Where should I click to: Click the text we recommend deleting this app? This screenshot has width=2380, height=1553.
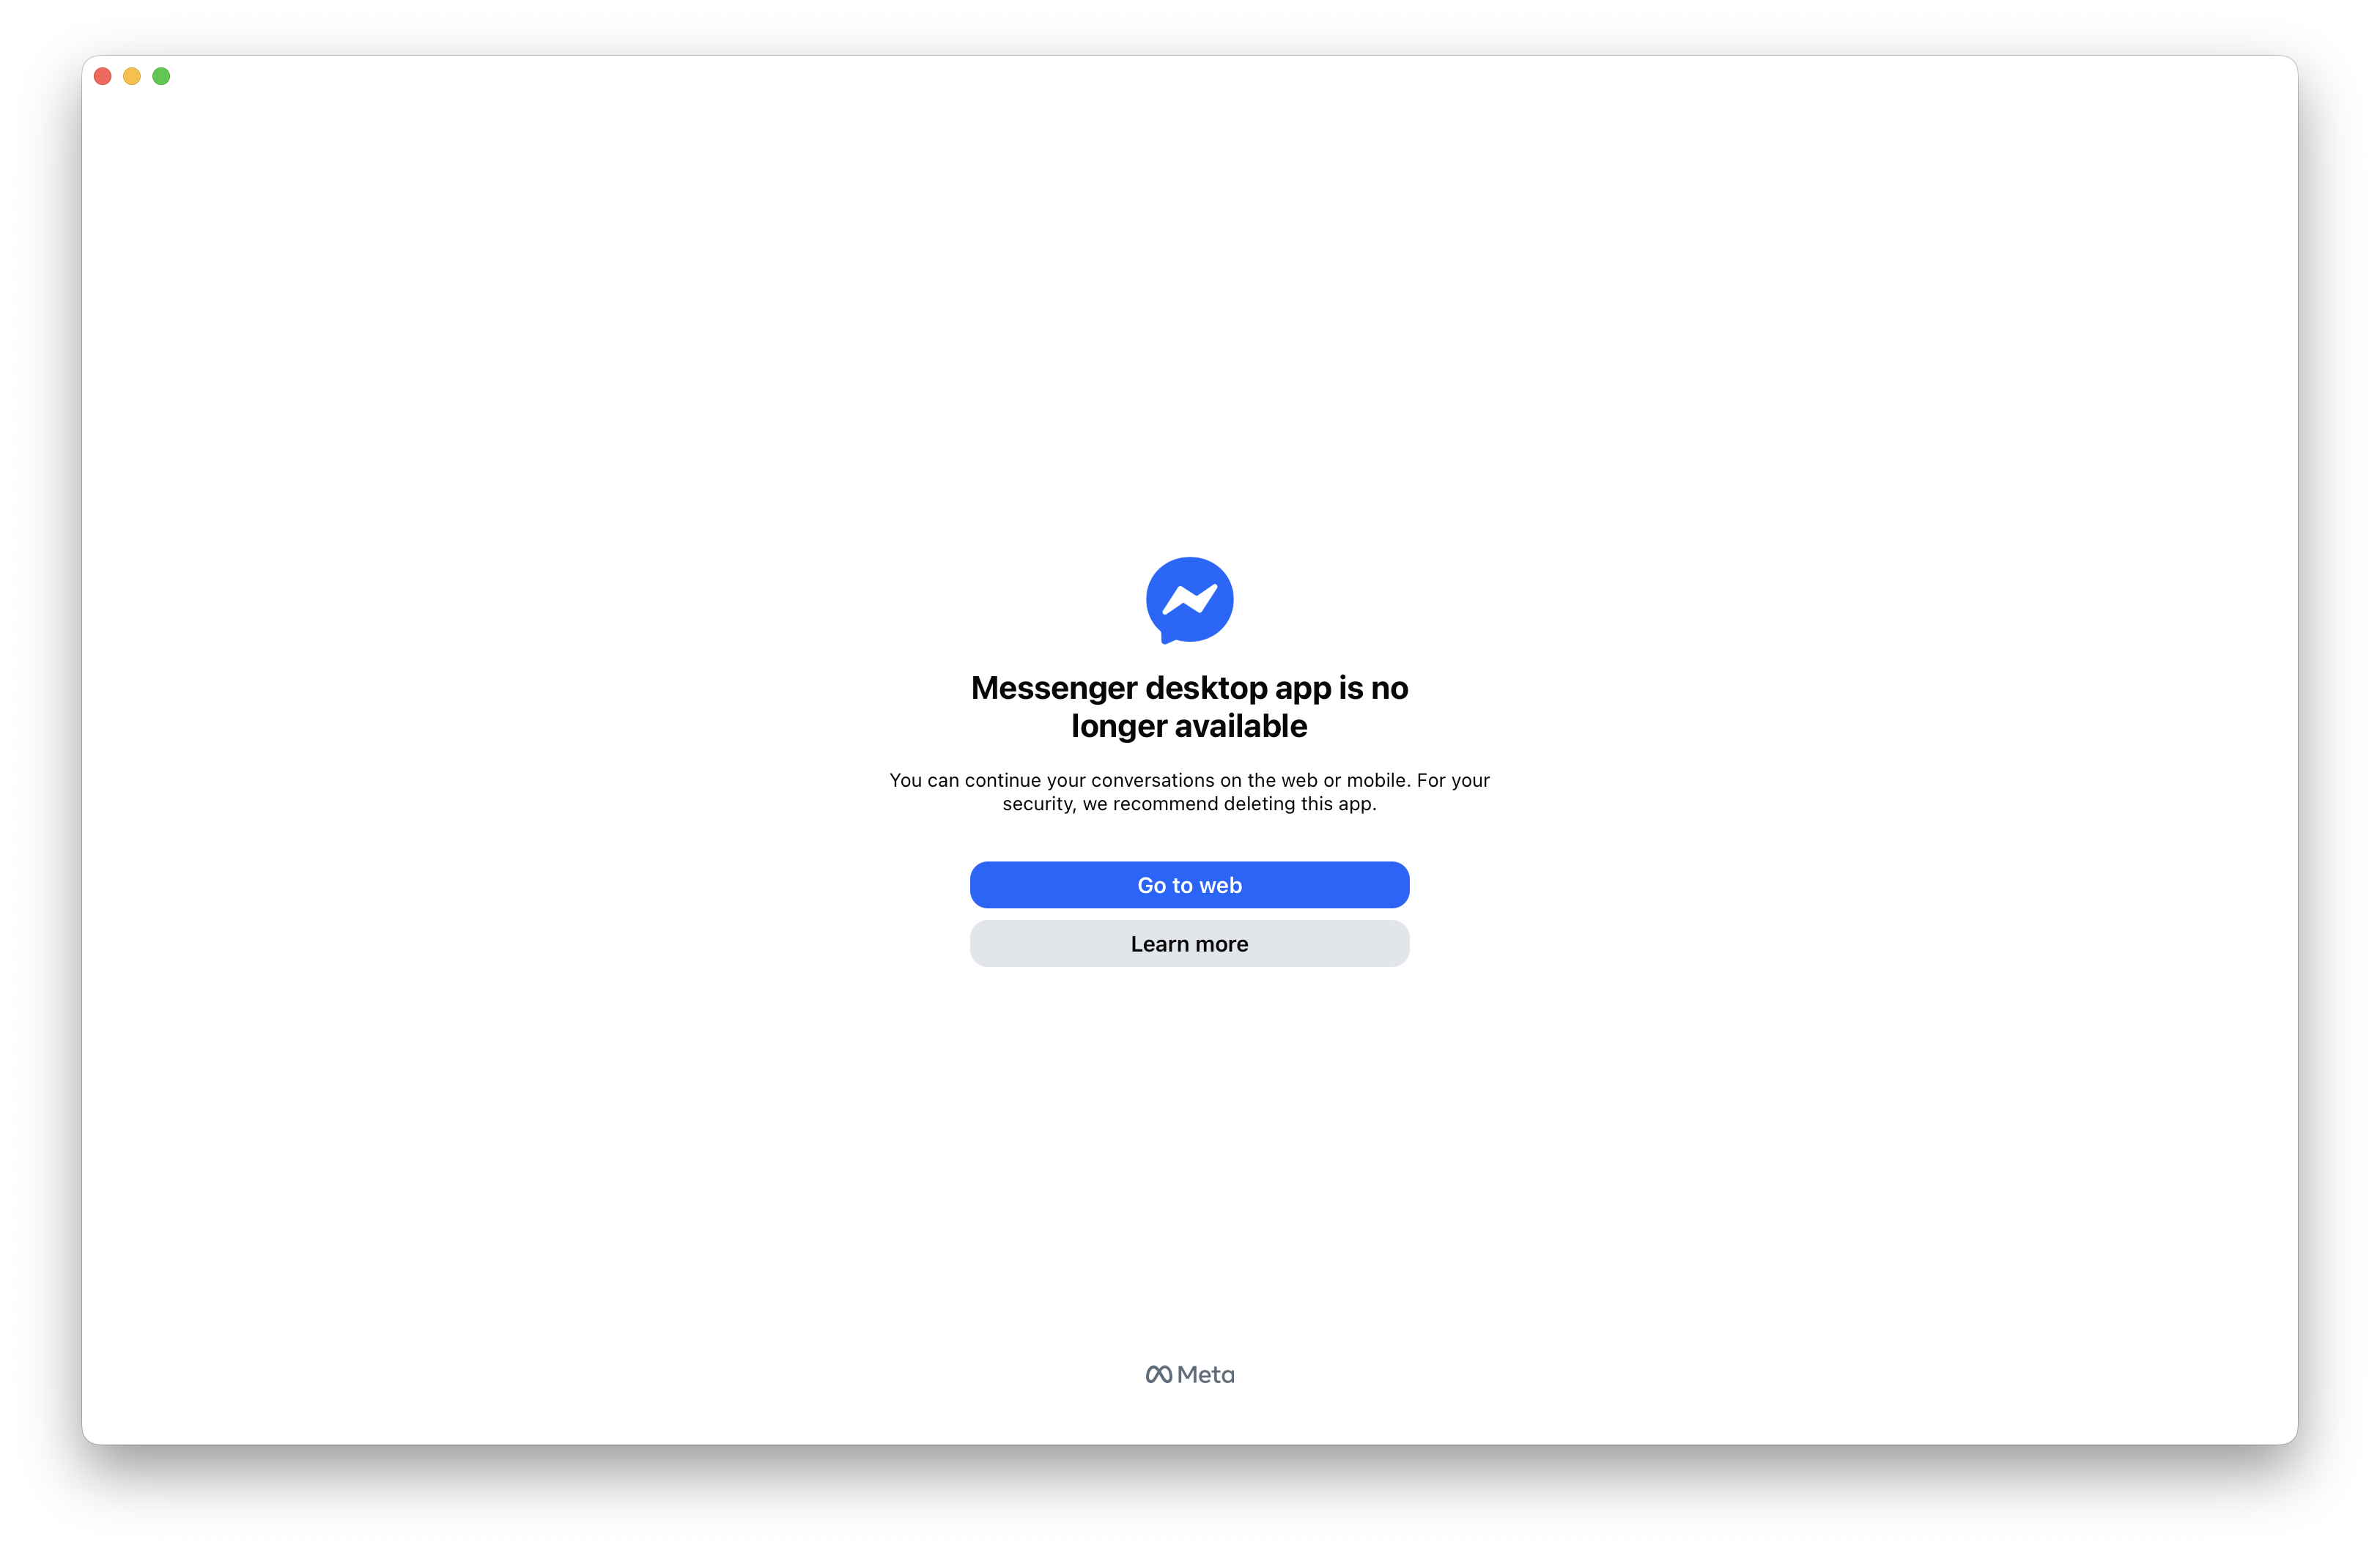tap(1229, 804)
